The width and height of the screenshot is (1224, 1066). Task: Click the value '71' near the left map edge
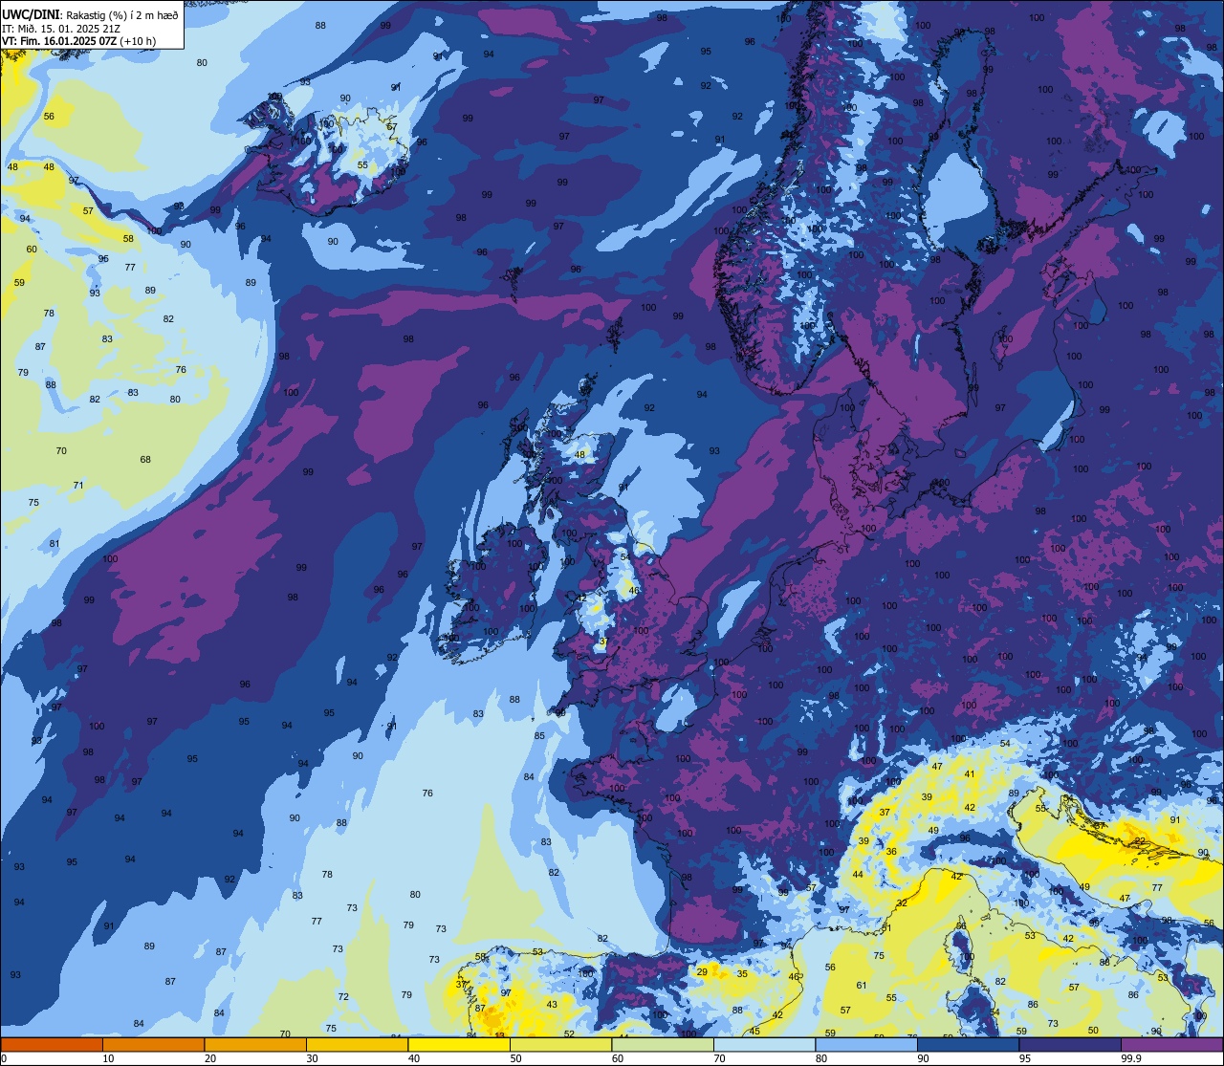[78, 486]
